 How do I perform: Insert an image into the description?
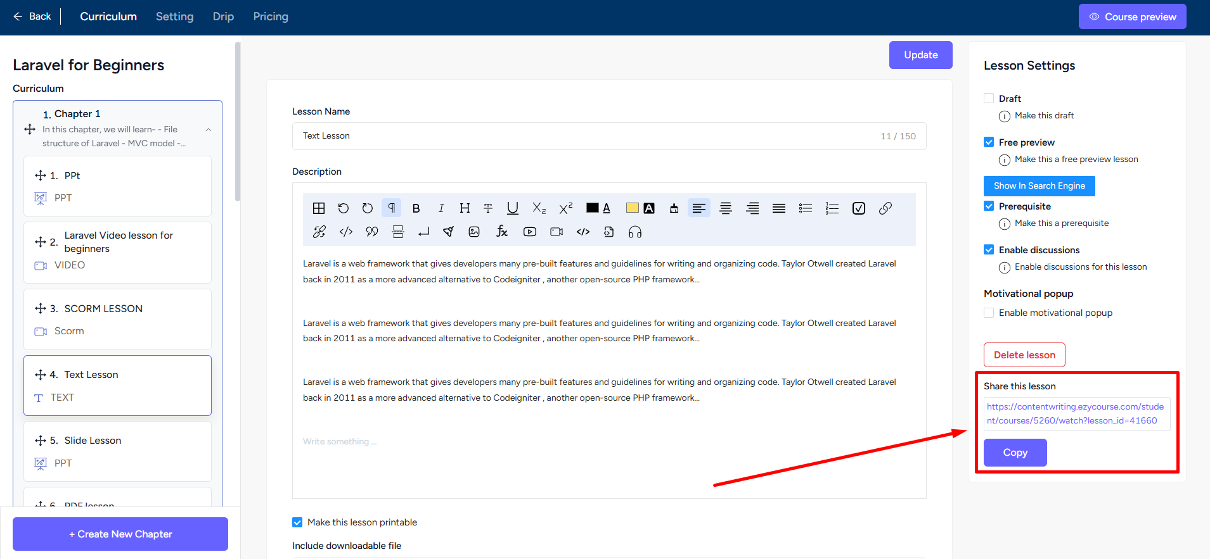[474, 232]
